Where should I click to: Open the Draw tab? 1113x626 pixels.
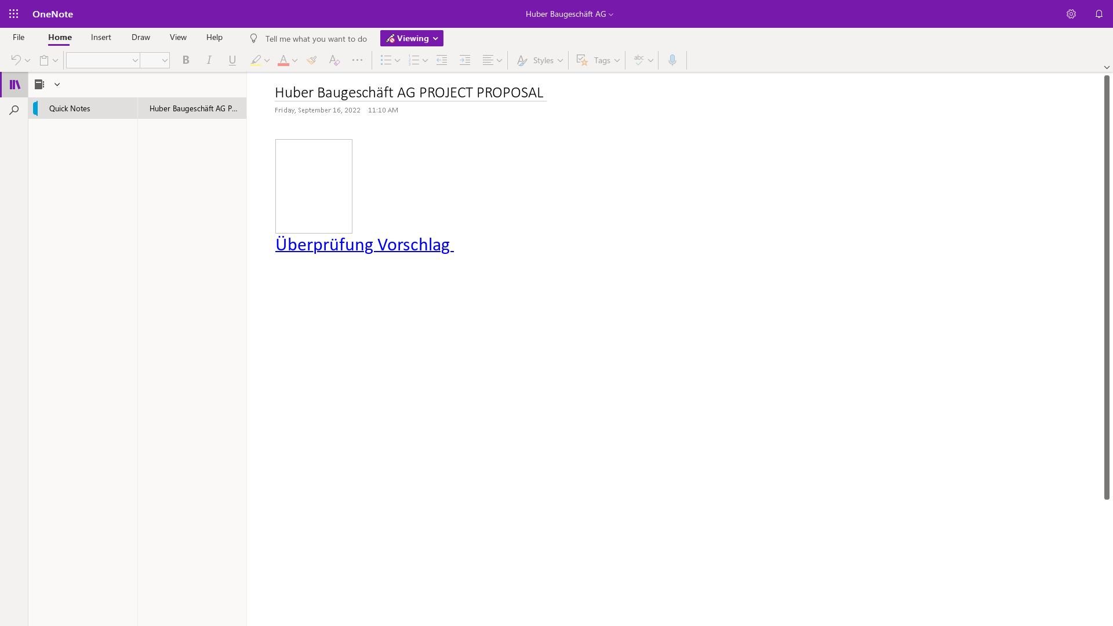(x=141, y=37)
